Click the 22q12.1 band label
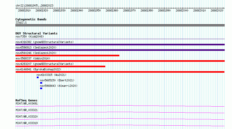232x129 pixels. point(21,22)
